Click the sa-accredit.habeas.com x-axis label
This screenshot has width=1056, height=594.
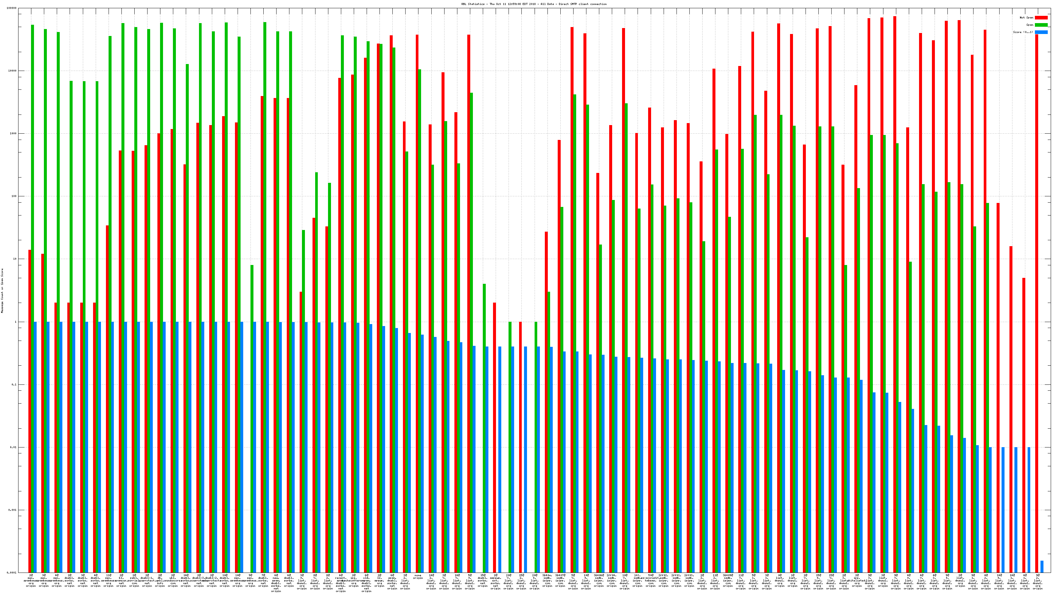point(650,580)
